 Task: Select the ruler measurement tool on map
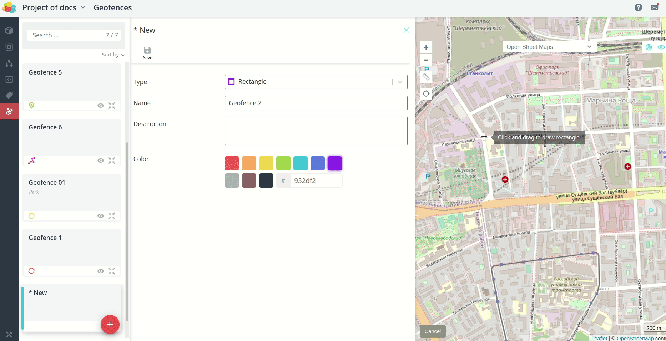coord(426,77)
